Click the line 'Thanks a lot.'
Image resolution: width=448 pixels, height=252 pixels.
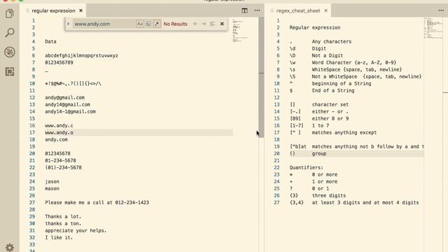click(x=63, y=216)
